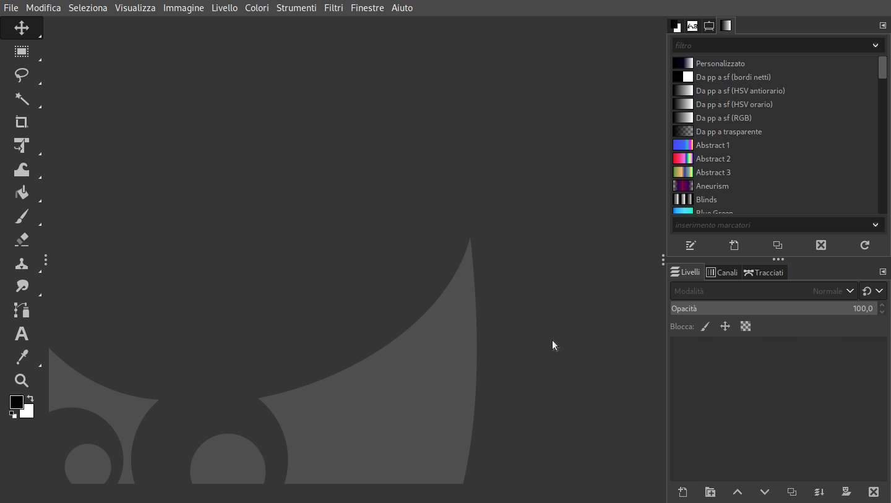Screen dimensions: 891x503
Task: Switch to the Tracciati tab
Action: coord(764,272)
